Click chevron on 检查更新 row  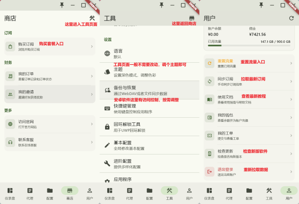[291, 154]
